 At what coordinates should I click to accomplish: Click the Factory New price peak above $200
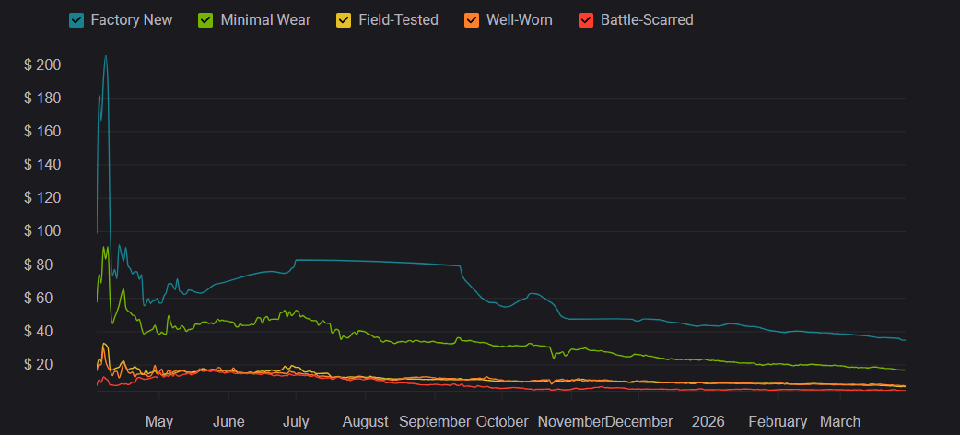105,56
